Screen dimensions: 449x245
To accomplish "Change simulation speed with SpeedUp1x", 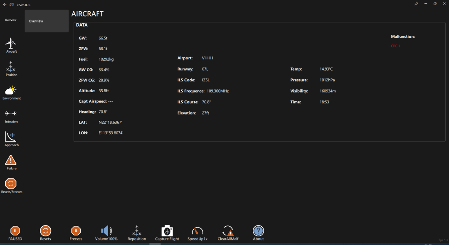I will coord(197,231).
